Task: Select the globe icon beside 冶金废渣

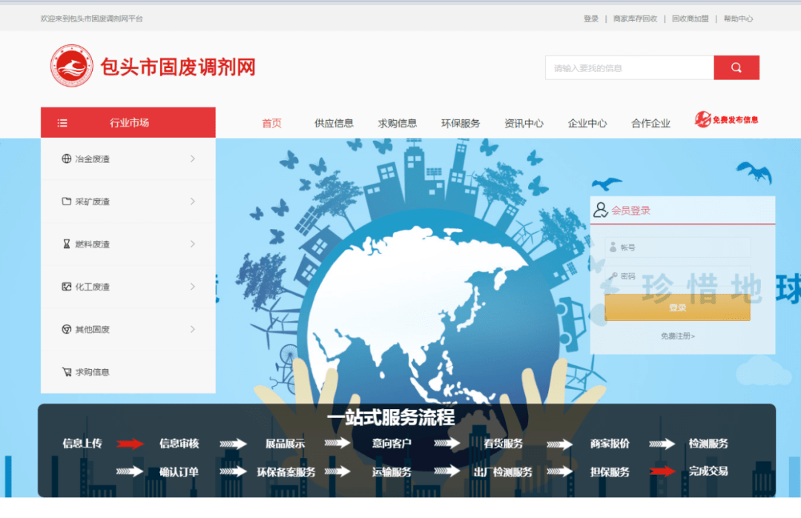Action: 66,159
